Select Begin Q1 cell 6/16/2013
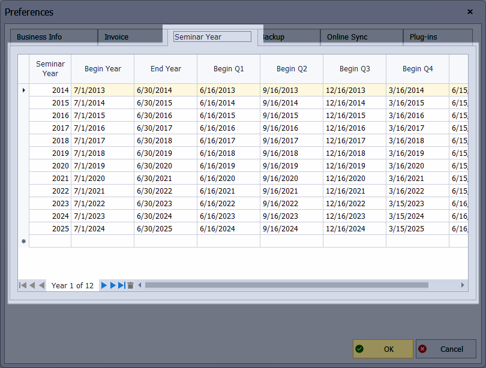The image size is (486, 368). coord(229,90)
